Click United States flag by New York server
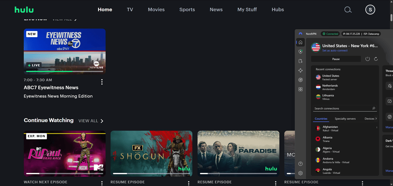Image resolution: width=393 pixels, height=186 pixels. 315,47
